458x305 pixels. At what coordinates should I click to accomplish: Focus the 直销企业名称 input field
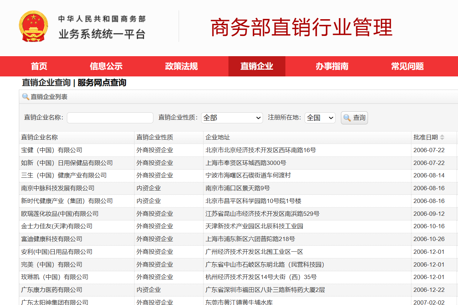click(110, 118)
